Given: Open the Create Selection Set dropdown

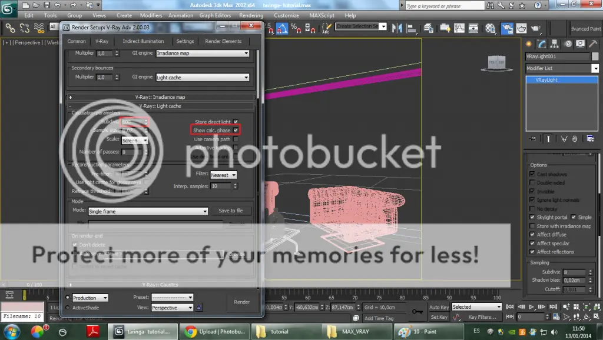Looking at the screenshot, I should (x=361, y=26).
